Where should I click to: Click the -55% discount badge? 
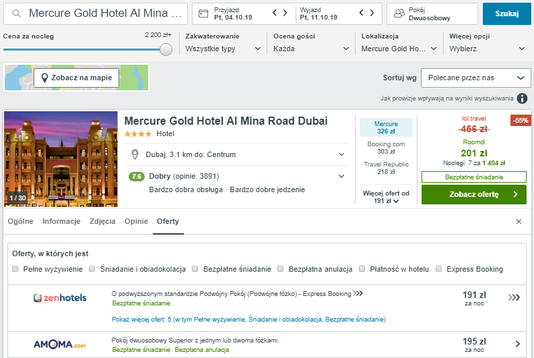click(x=521, y=121)
